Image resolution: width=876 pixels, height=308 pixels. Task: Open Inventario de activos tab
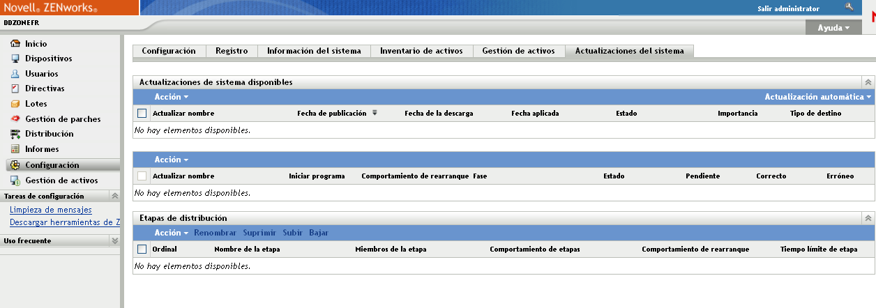(421, 51)
